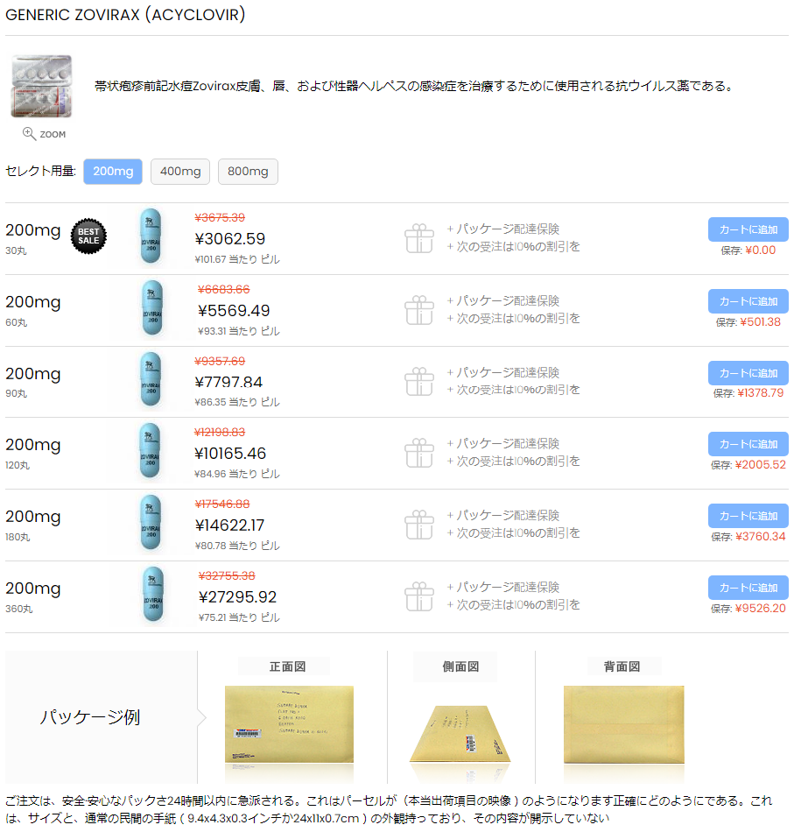Image resolution: width=794 pixels, height=839 pixels.
Task: View the back-view envelope package image
Action: (624, 724)
